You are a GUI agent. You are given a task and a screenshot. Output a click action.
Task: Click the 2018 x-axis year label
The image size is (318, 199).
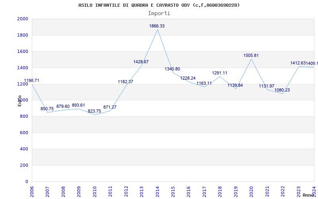(220, 192)
